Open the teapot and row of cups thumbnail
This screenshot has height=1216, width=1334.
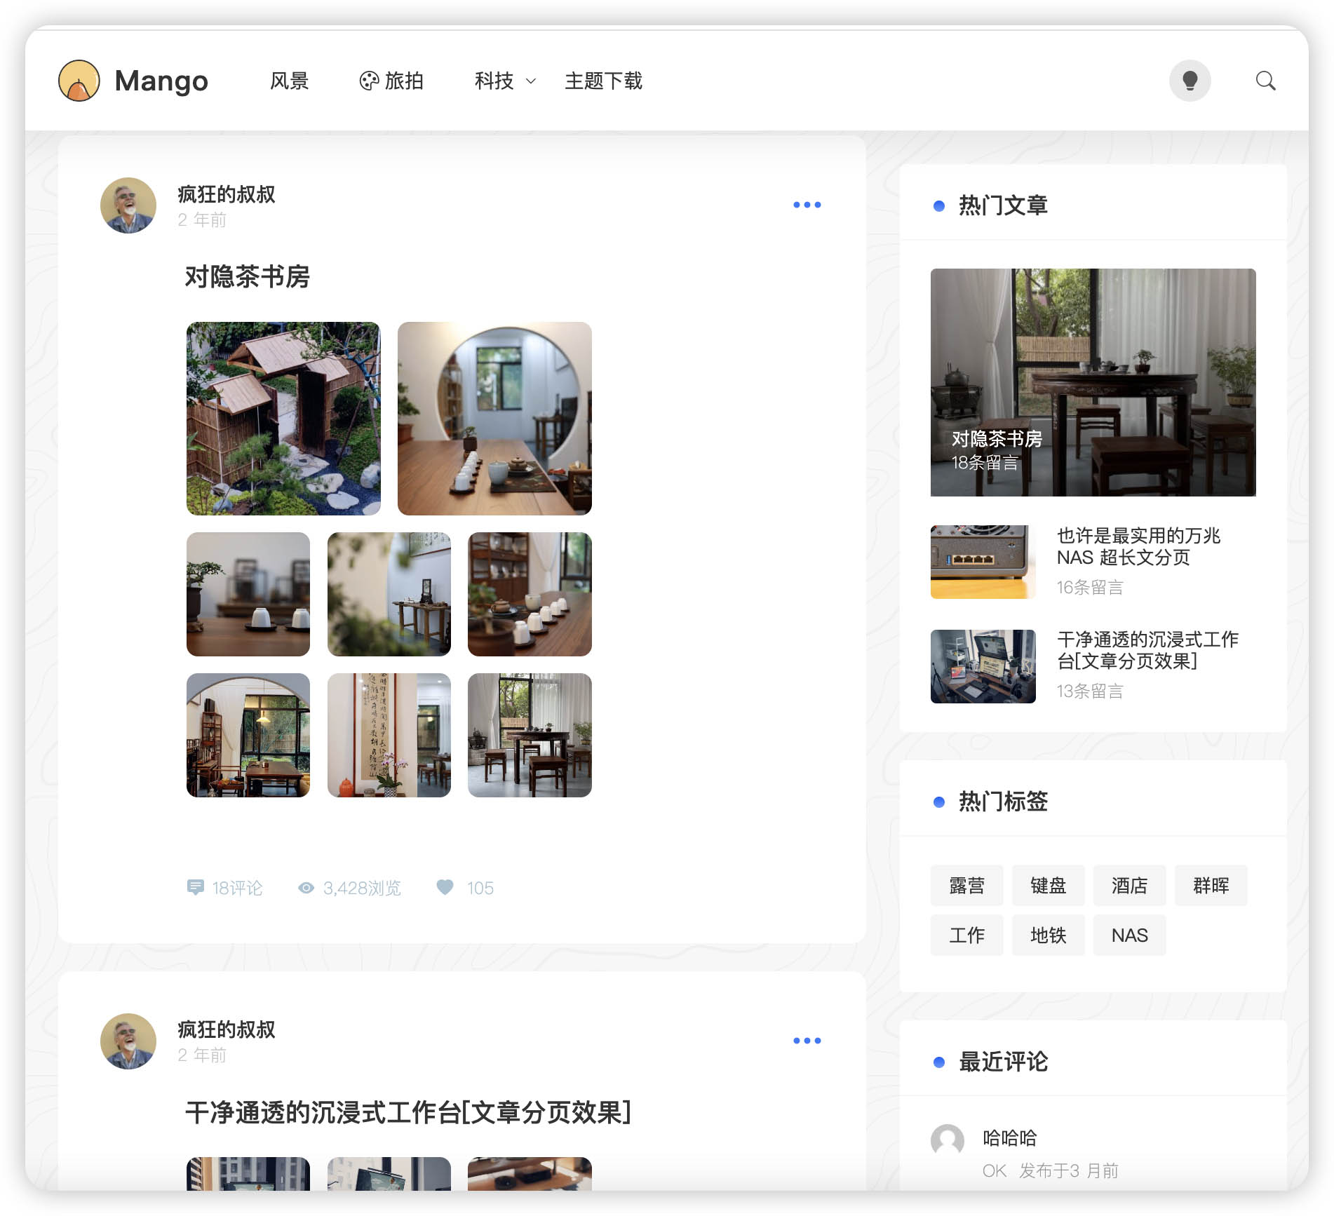[x=530, y=595]
